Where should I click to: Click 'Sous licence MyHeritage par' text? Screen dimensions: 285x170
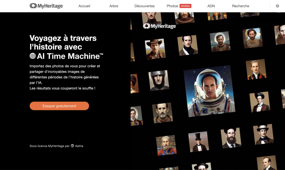pyautogui.click(x=49, y=146)
